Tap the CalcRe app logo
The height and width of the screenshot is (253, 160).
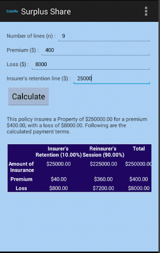click(x=12, y=11)
